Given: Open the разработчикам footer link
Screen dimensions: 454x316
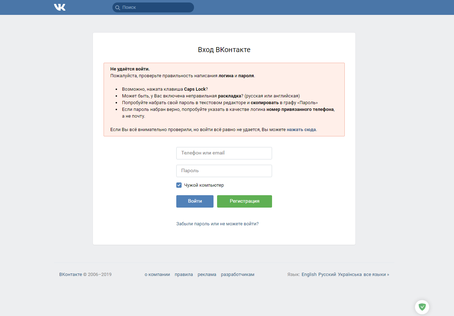Looking at the screenshot, I should (x=238, y=275).
